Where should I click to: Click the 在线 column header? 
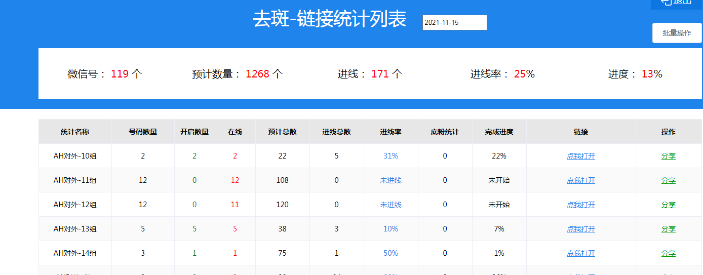tap(235, 132)
